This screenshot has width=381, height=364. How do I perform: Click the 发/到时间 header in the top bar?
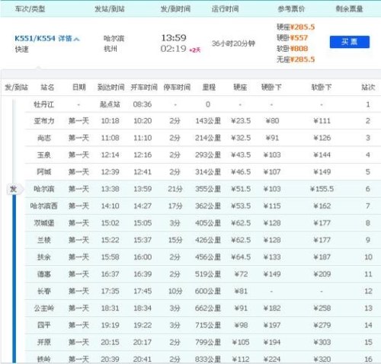(x=175, y=9)
